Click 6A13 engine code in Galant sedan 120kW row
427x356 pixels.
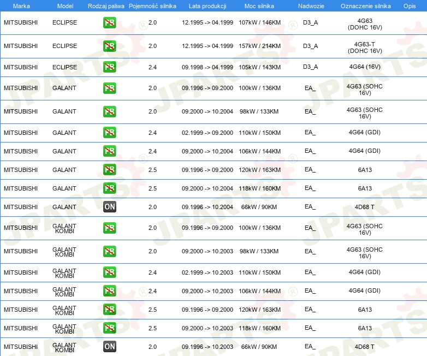click(365, 170)
